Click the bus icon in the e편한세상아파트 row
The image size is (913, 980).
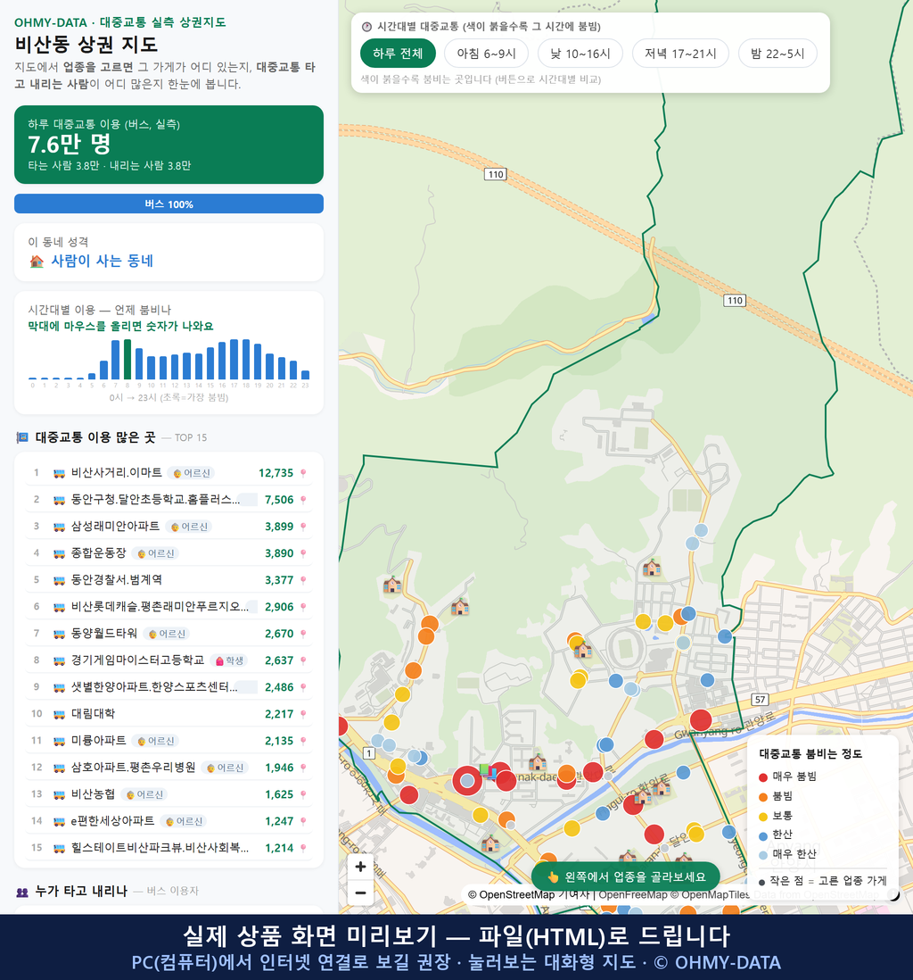[60, 821]
